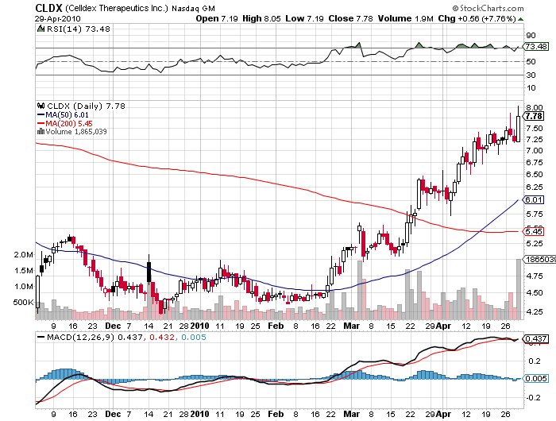Click the 6.50 price axis label
Viewport: 556px width, 421px height.
coord(535,175)
